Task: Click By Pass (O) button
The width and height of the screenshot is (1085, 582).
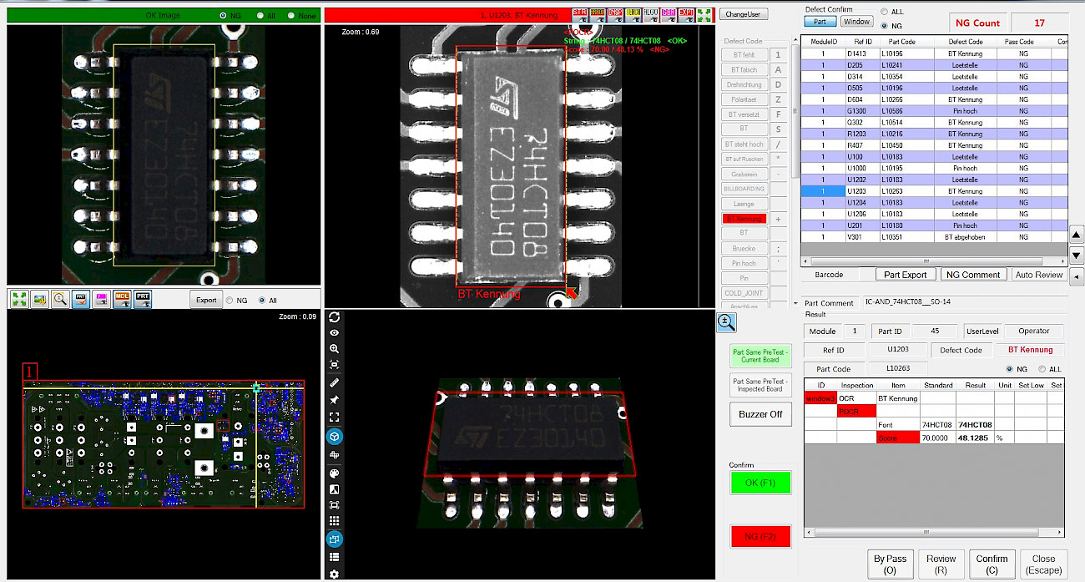Action: coord(890,564)
